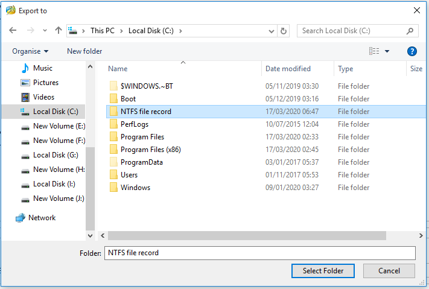
Task: Click the Up one level arrow
Action: coord(59,31)
